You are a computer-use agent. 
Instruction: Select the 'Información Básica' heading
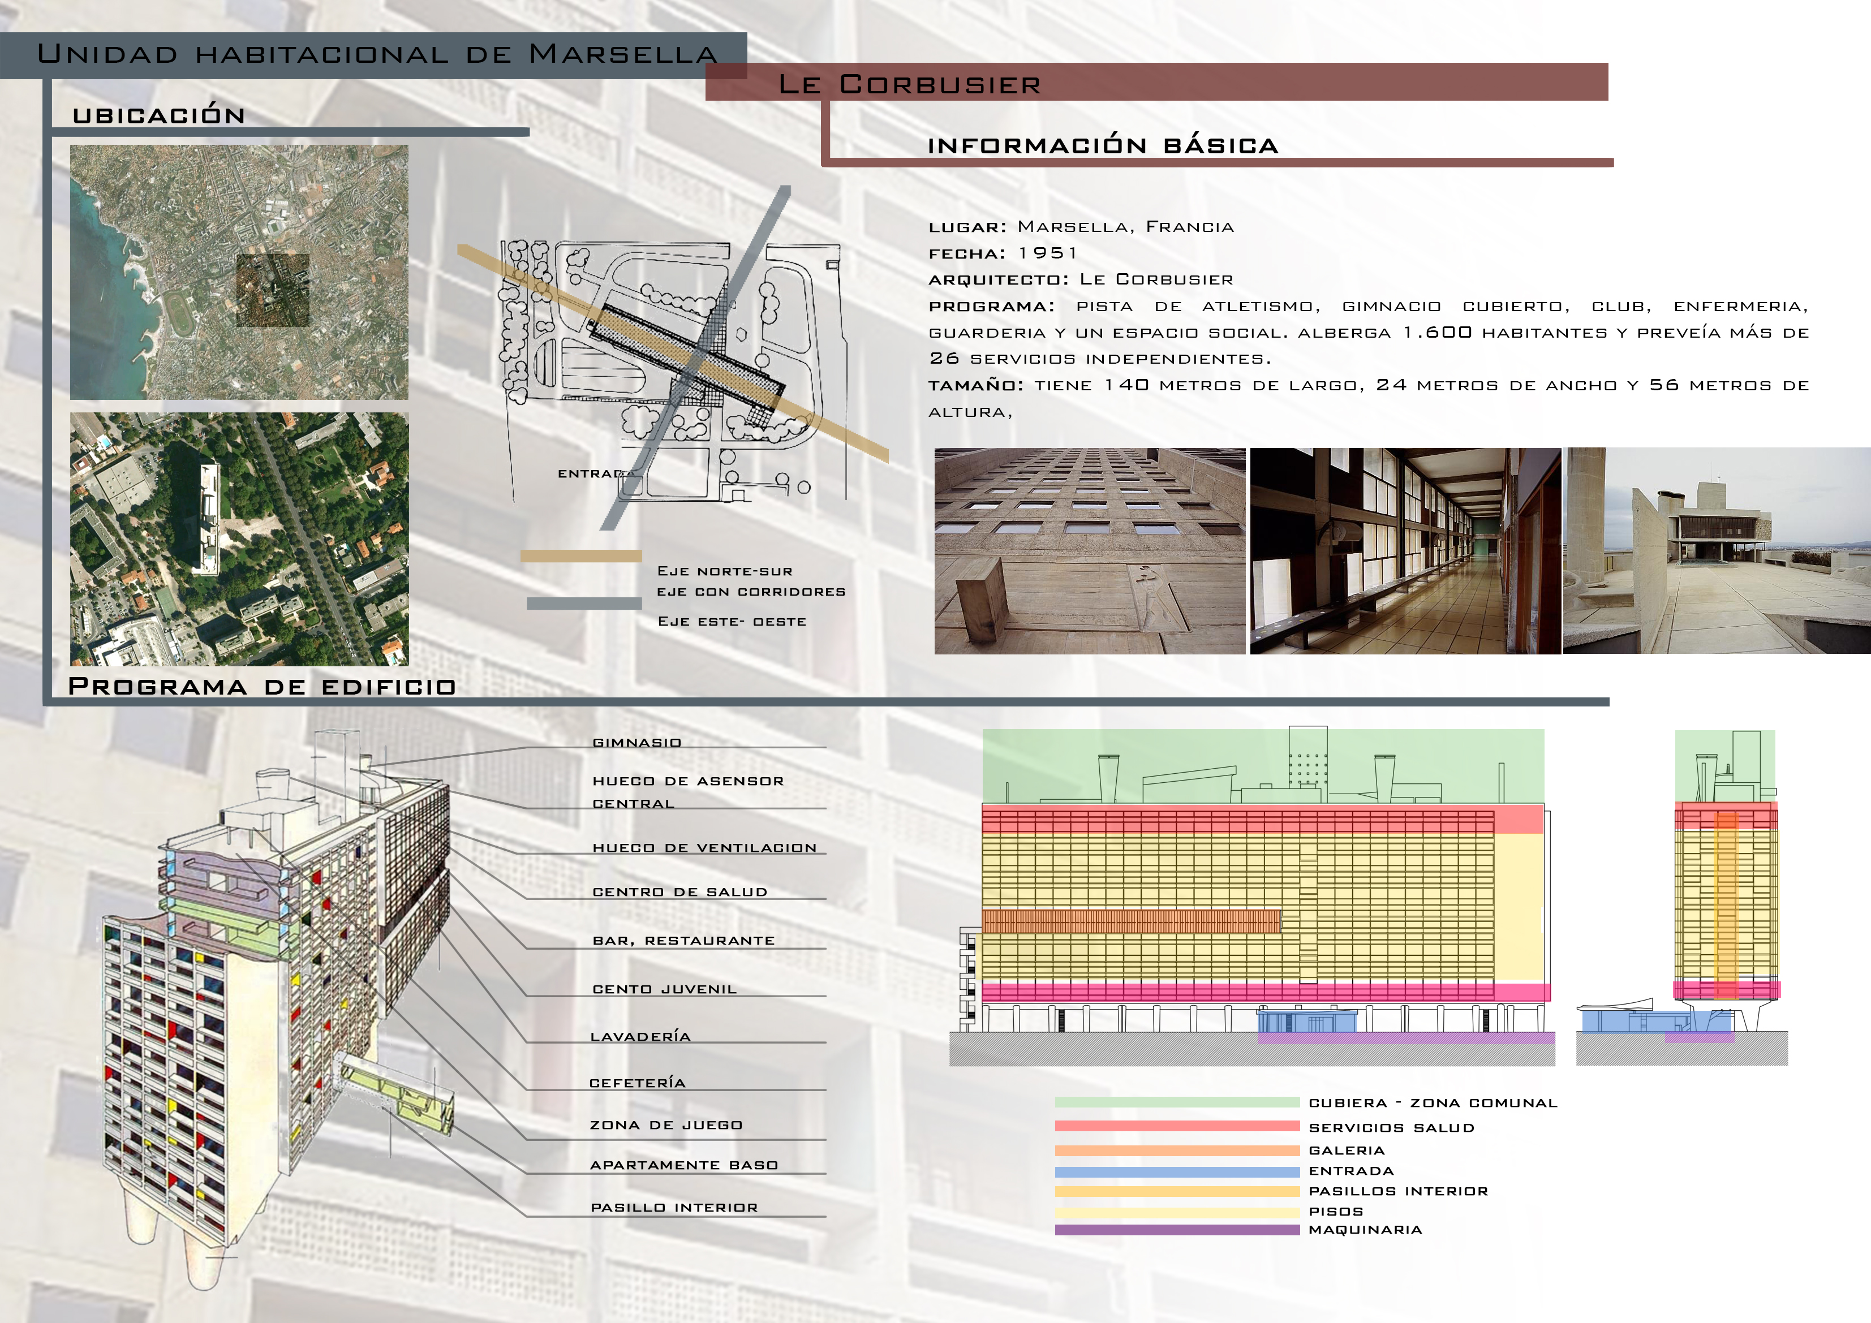click(1103, 145)
